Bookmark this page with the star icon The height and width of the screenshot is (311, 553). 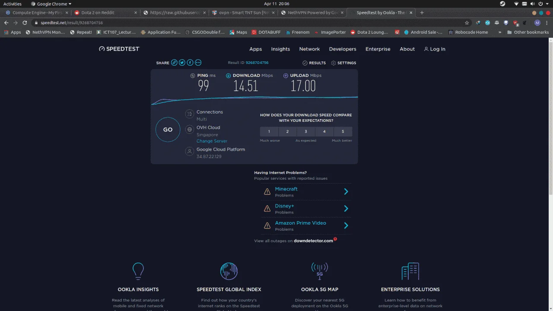click(x=467, y=22)
